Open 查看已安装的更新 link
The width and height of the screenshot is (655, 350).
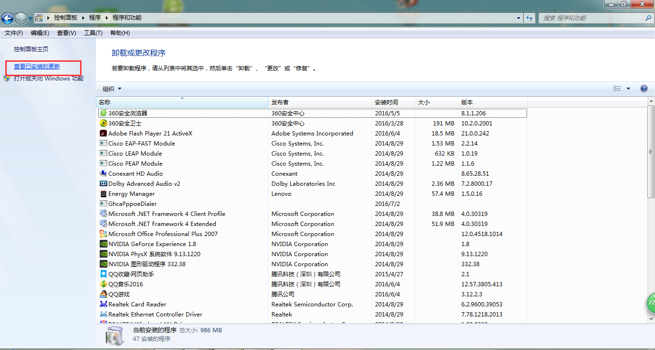37,67
